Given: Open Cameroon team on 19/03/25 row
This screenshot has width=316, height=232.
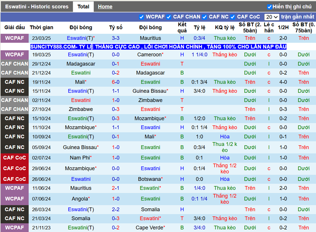Looking at the screenshot, I should click(150, 55).
